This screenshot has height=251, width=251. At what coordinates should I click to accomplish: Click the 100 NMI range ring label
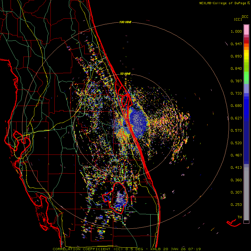(x=125, y=22)
